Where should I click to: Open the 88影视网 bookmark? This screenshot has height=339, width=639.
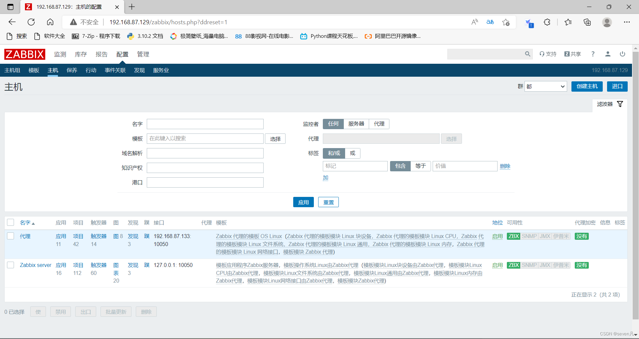coord(264,36)
